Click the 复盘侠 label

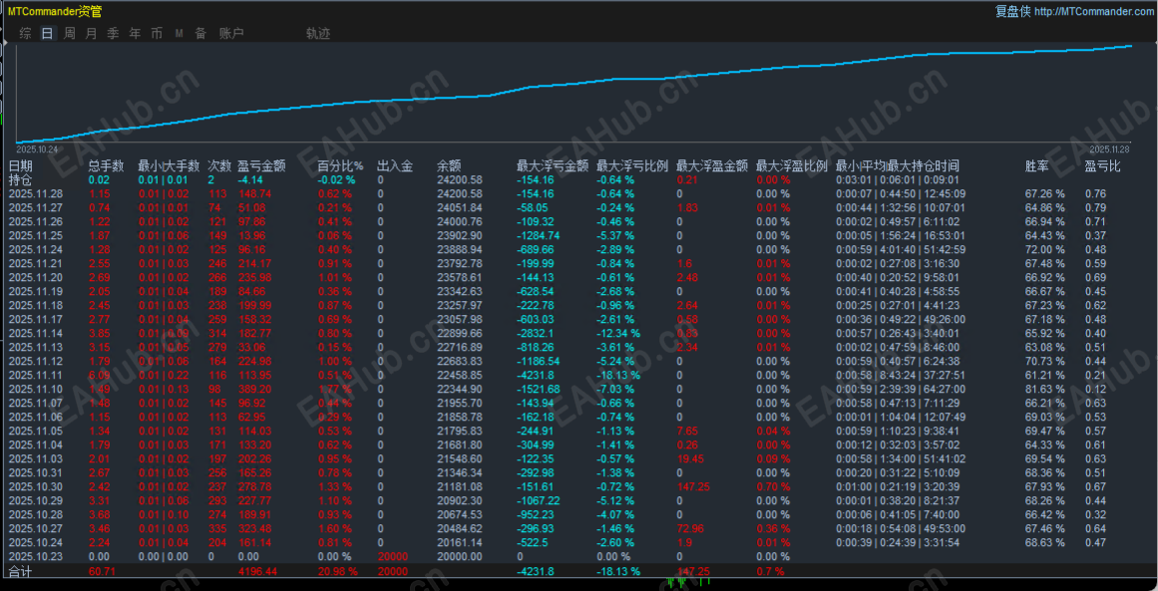pyautogui.click(x=1012, y=11)
